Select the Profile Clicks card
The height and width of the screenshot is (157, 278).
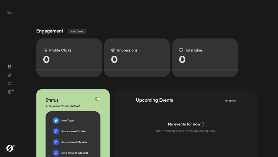pyautogui.click(x=69, y=58)
